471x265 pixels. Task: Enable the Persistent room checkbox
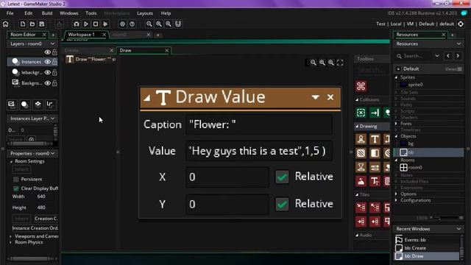coord(16,180)
